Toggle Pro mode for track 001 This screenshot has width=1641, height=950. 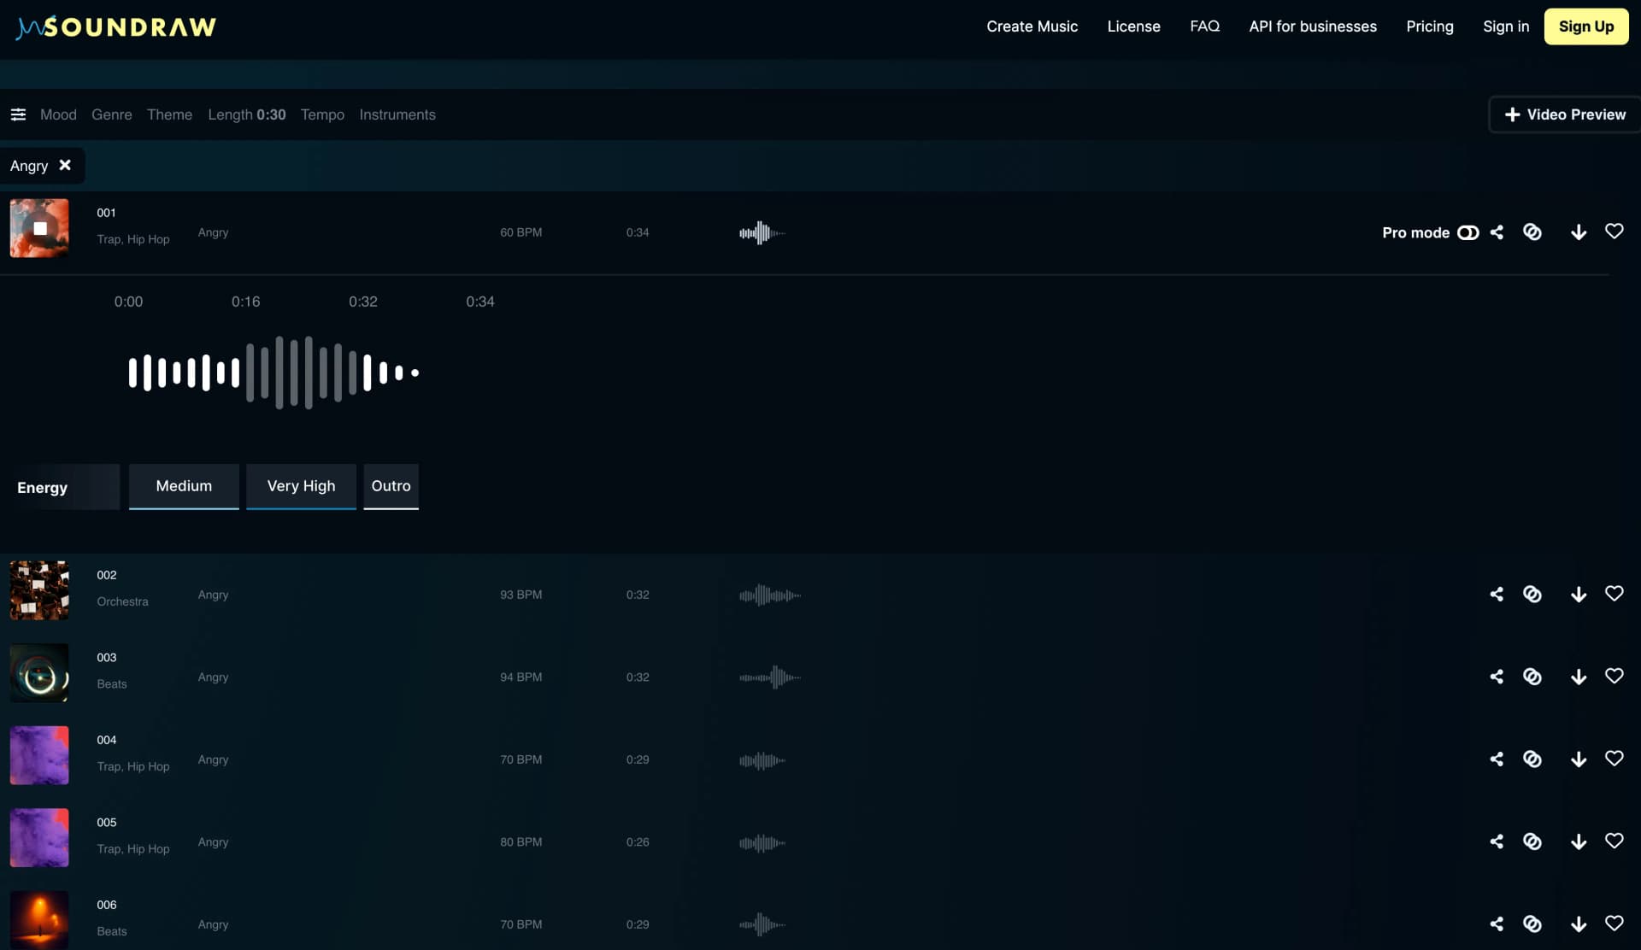click(1468, 232)
